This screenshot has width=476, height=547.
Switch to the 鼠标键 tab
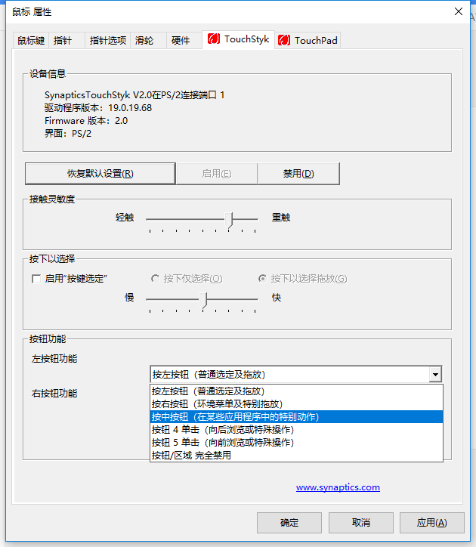pyautogui.click(x=32, y=41)
